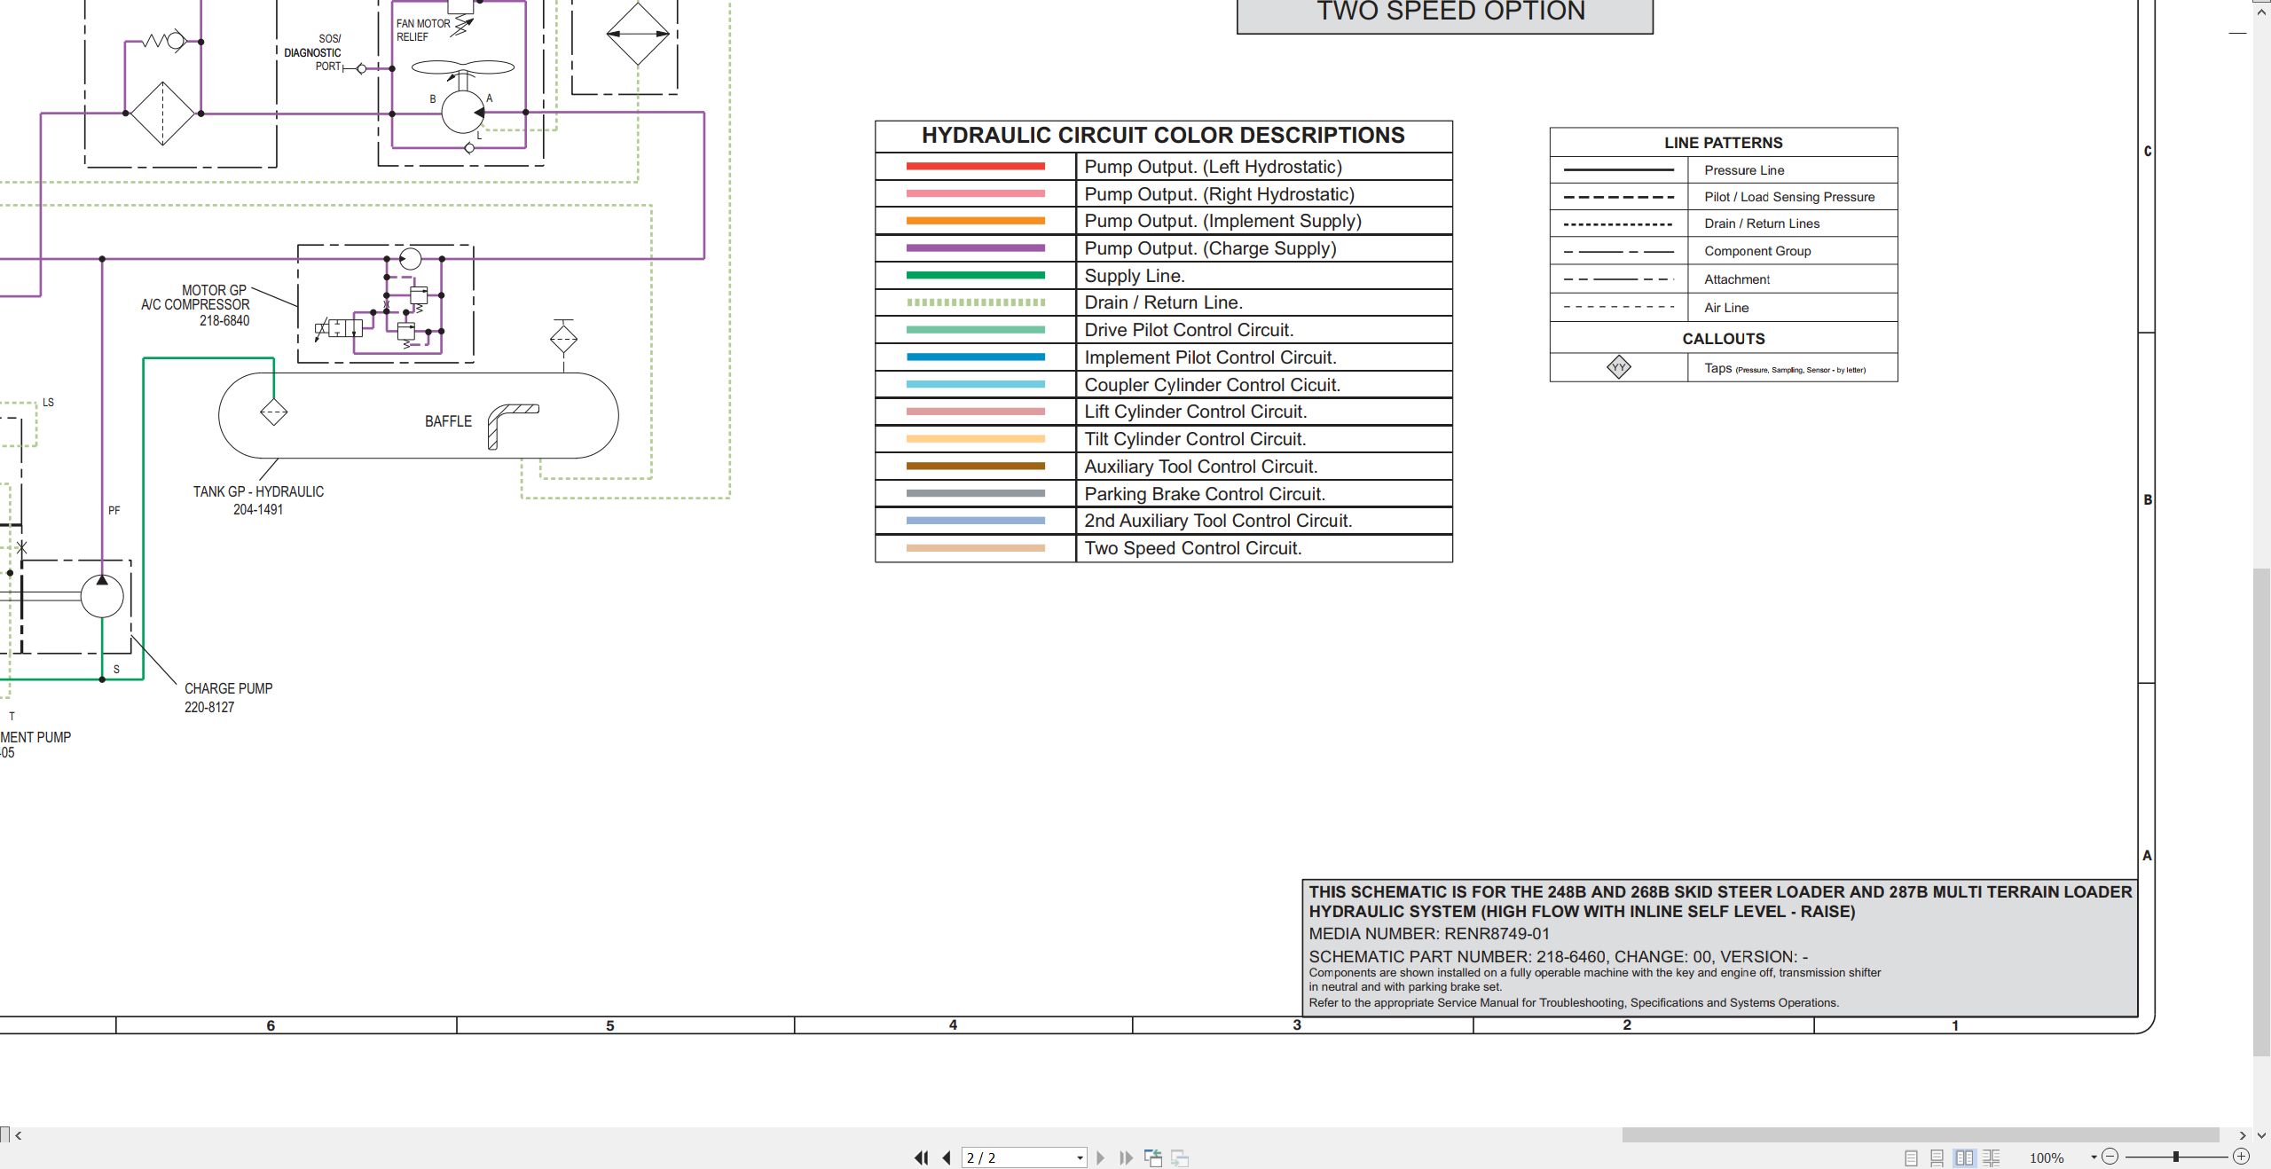Click the 'MEDIA NUMBER: RENR8749-01' text
Image resolution: width=2271 pixels, height=1169 pixels.
pos(1429,934)
